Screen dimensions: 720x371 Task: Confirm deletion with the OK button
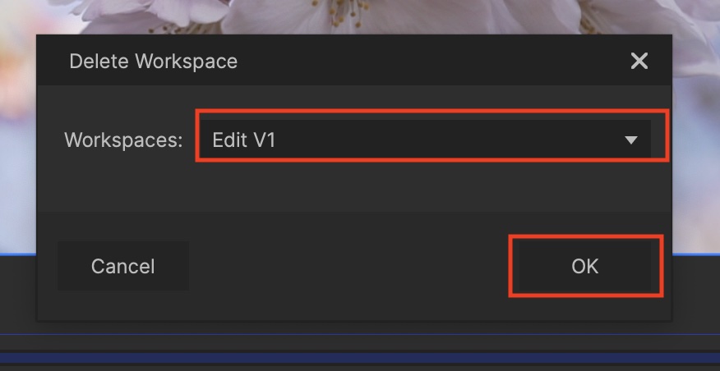585,266
